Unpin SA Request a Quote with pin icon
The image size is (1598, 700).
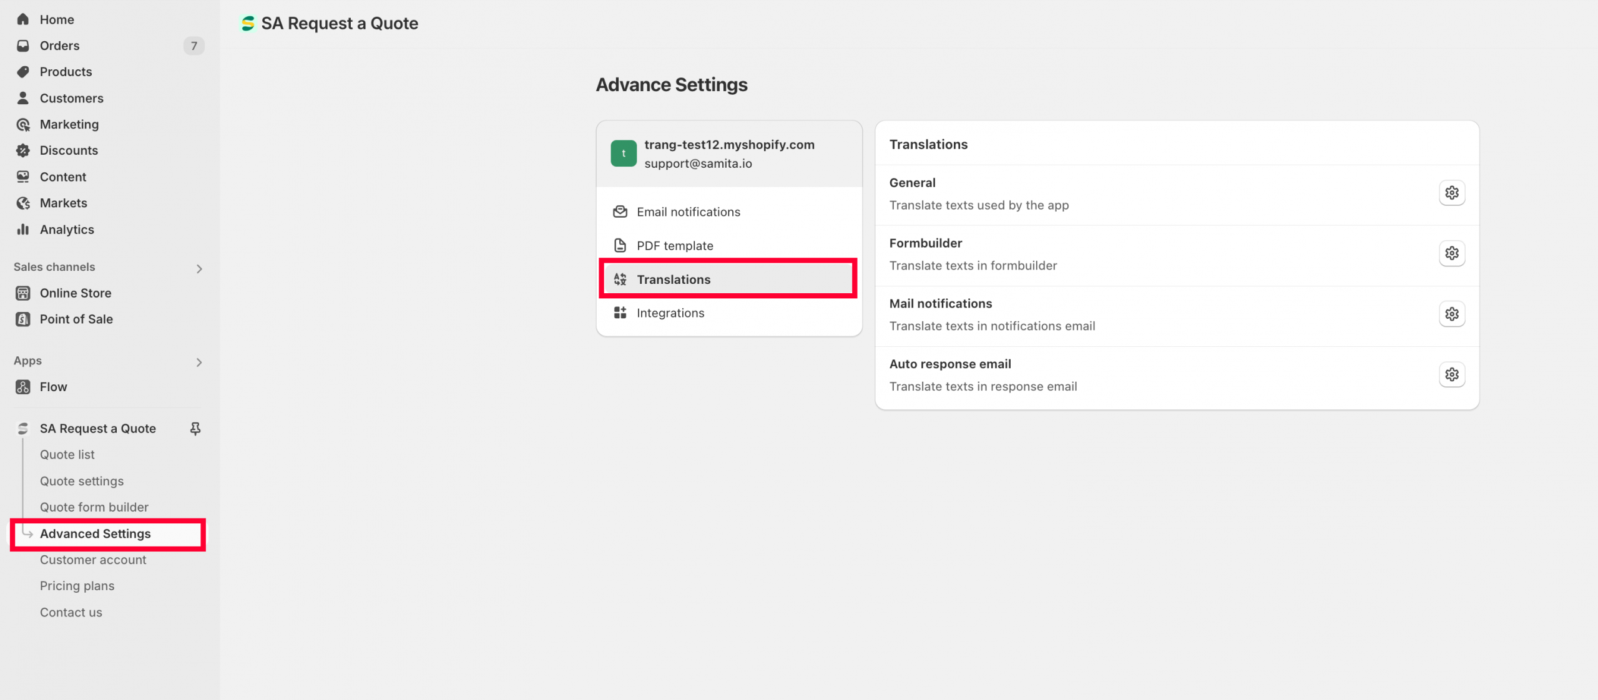195,429
